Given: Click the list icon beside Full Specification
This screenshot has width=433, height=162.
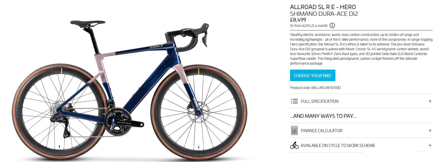Looking at the screenshot, I should (294, 101).
